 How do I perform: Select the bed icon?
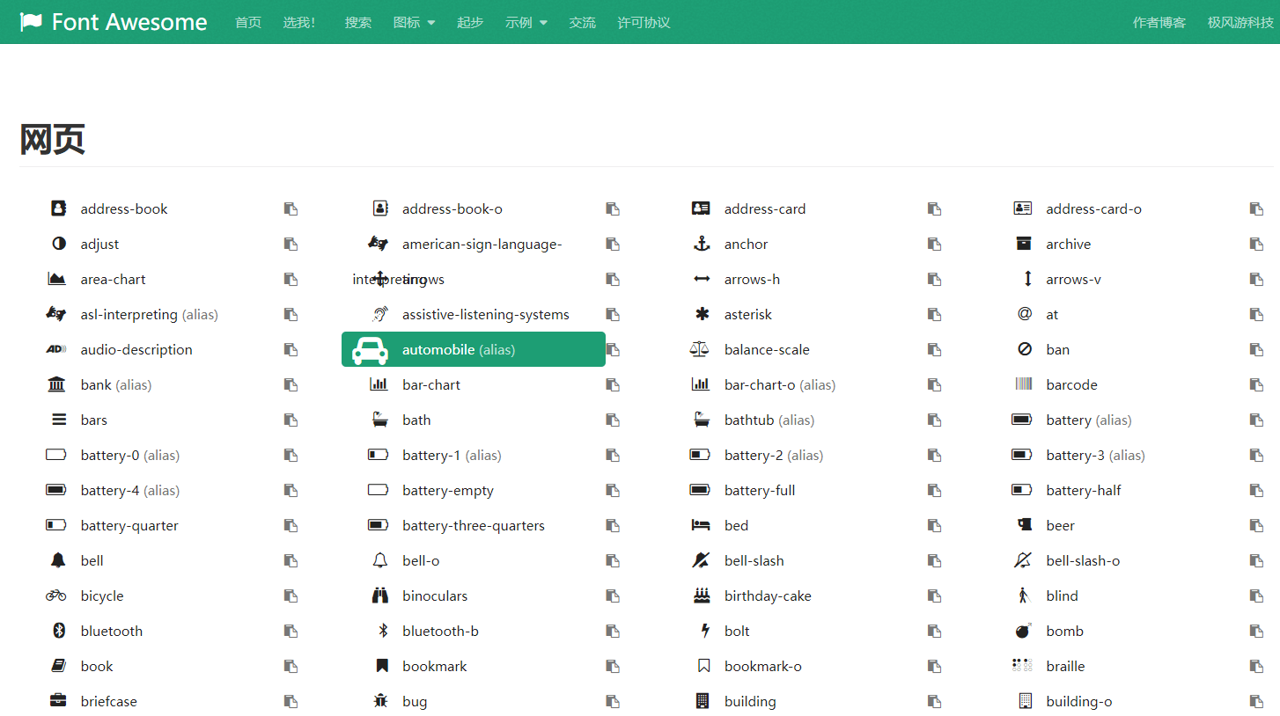(701, 525)
